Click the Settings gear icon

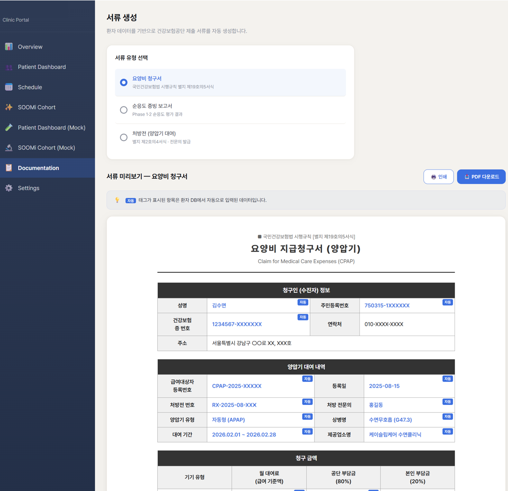pos(9,188)
